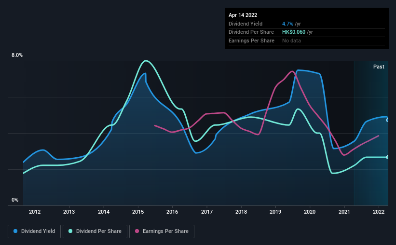The image size is (396, 245).
Task: Click the tooltip Earnings Per Share label
Action: (251, 41)
